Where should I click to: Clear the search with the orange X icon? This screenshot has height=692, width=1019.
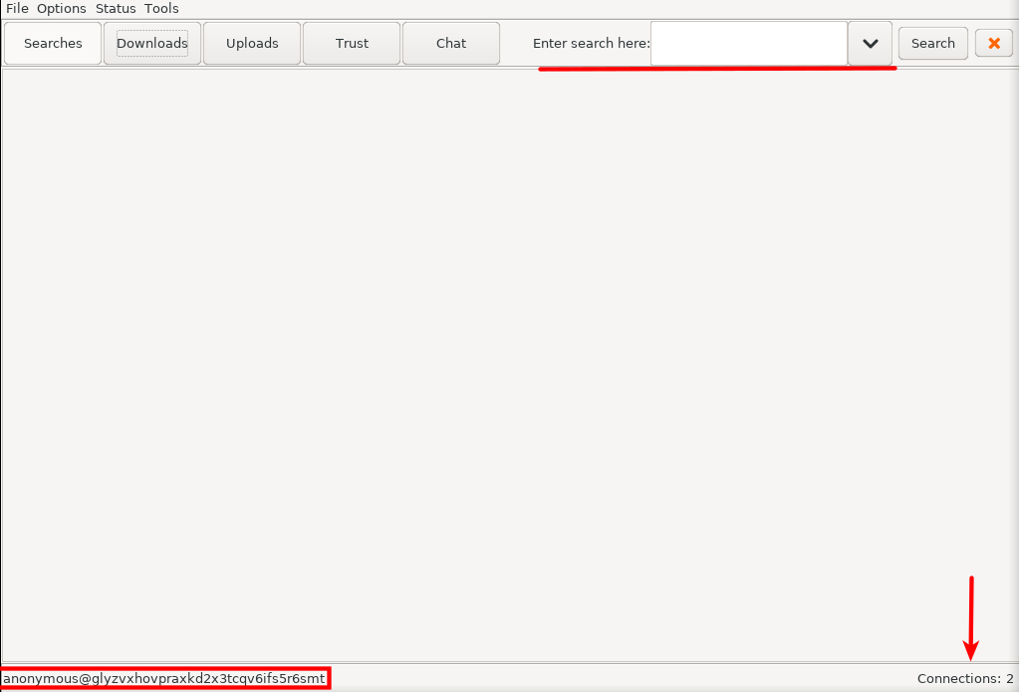pyautogui.click(x=993, y=43)
